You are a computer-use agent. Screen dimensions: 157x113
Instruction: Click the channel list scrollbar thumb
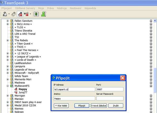155,80
